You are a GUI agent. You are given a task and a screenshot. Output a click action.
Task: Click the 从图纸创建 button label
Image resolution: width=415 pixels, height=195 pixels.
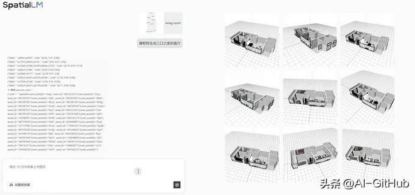[22, 185]
